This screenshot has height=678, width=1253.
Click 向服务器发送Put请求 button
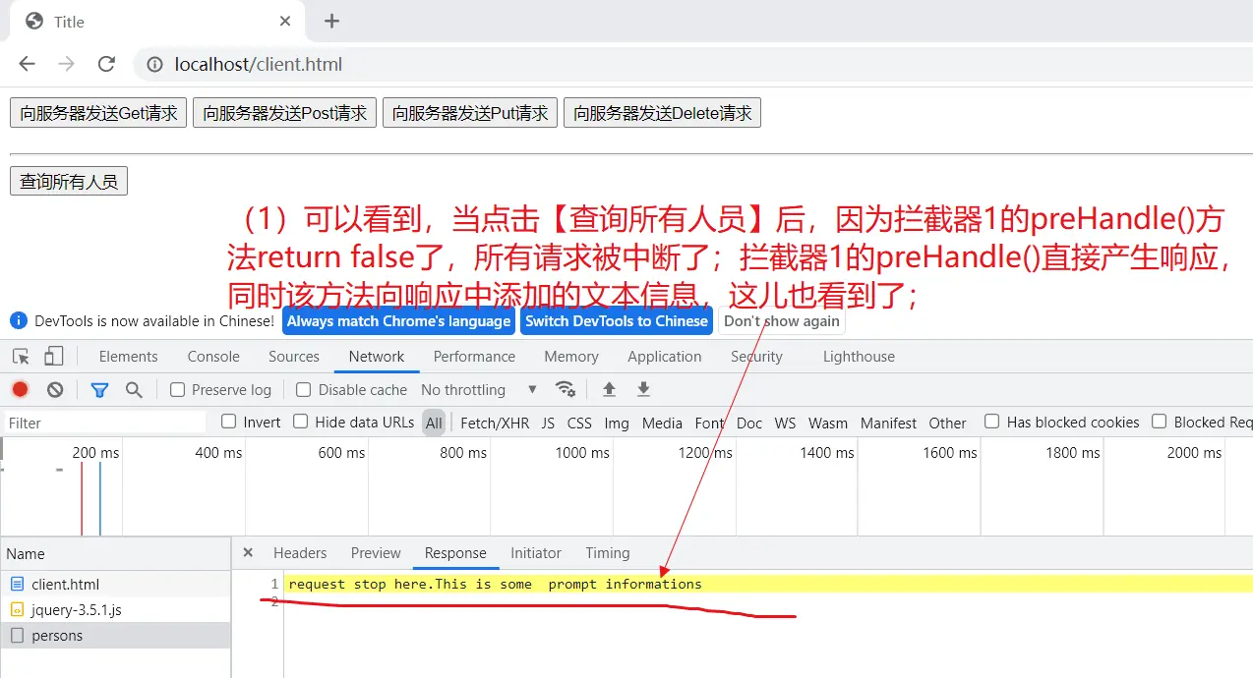(x=470, y=113)
